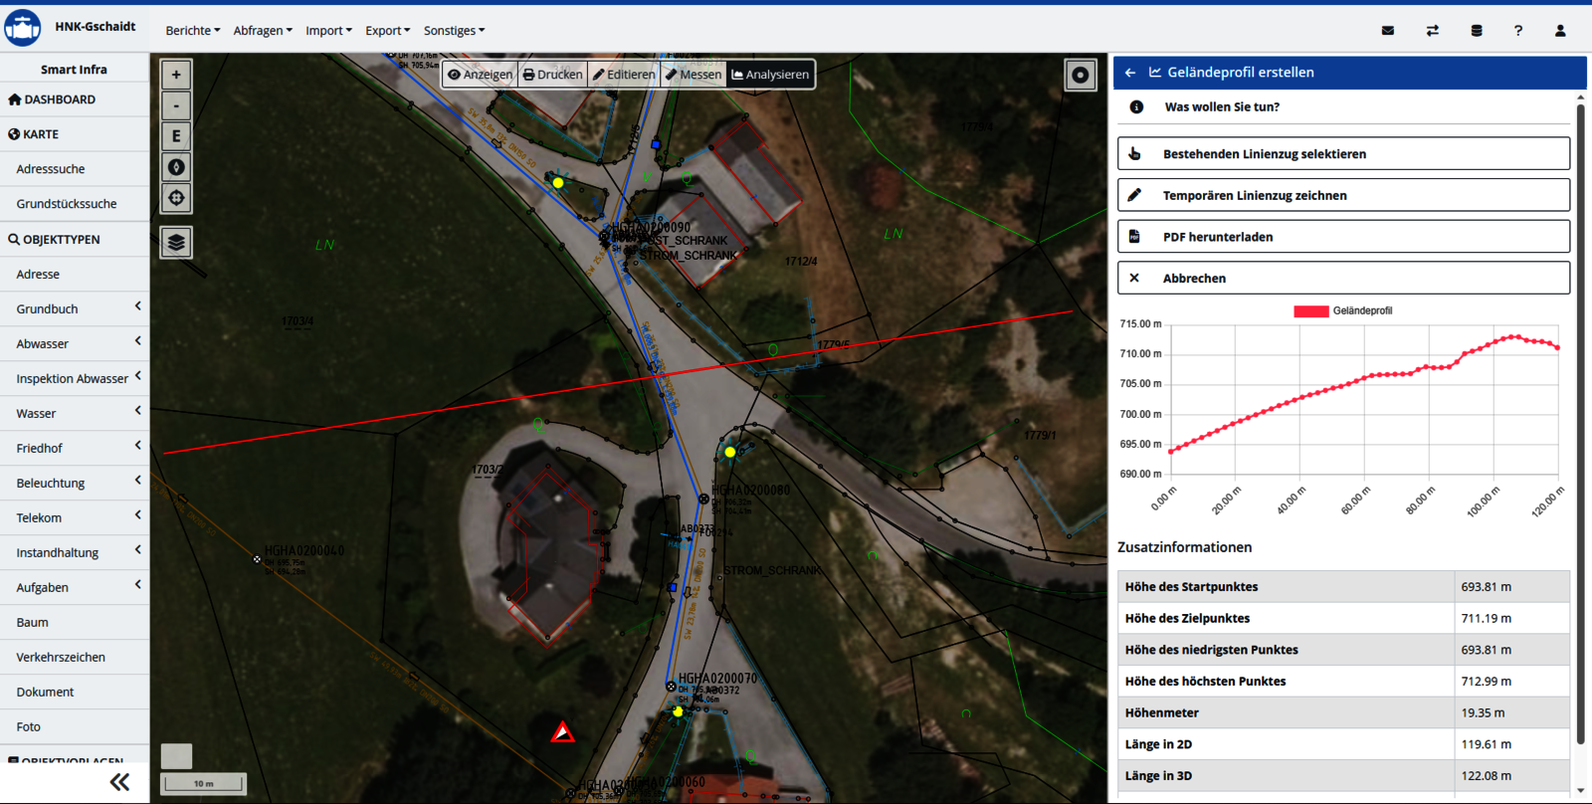Expand the Beleuchtung sidebar section
Screen dimensions: 1592x804
[75, 483]
